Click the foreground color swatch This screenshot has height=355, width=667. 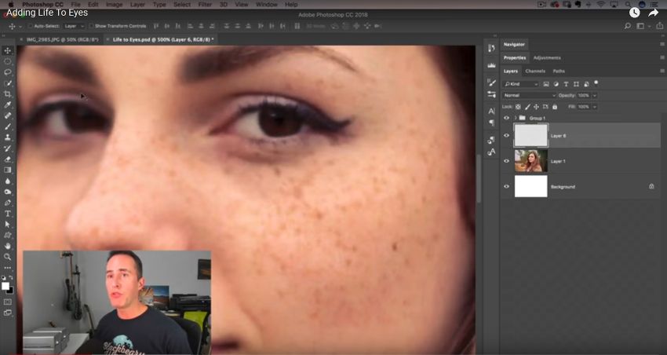click(6, 286)
